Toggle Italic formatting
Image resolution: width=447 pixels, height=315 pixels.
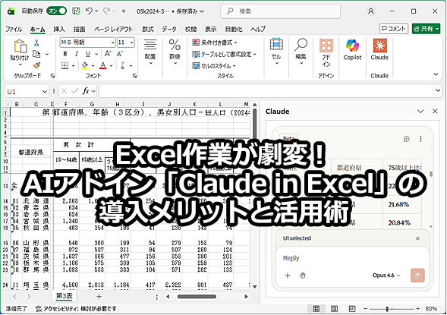coord(77,54)
